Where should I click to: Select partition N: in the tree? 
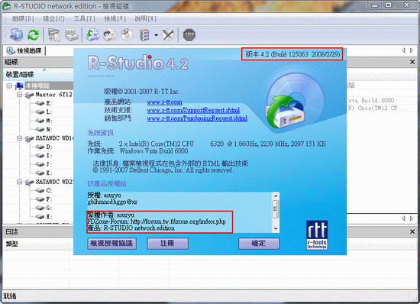(x=50, y=129)
